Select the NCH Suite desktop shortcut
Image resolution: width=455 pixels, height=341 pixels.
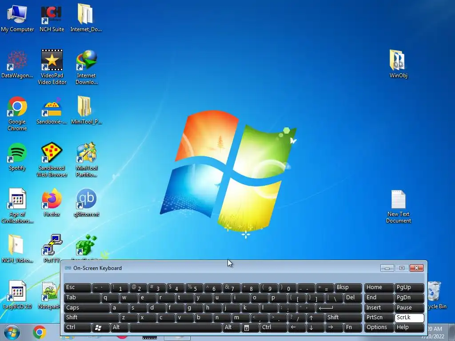tap(52, 18)
